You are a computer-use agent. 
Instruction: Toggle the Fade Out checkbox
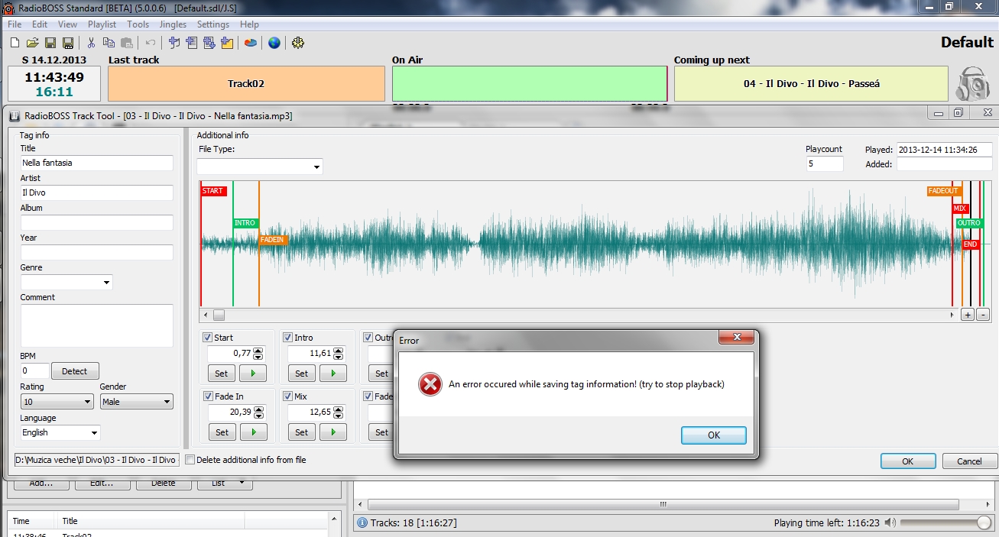(368, 396)
